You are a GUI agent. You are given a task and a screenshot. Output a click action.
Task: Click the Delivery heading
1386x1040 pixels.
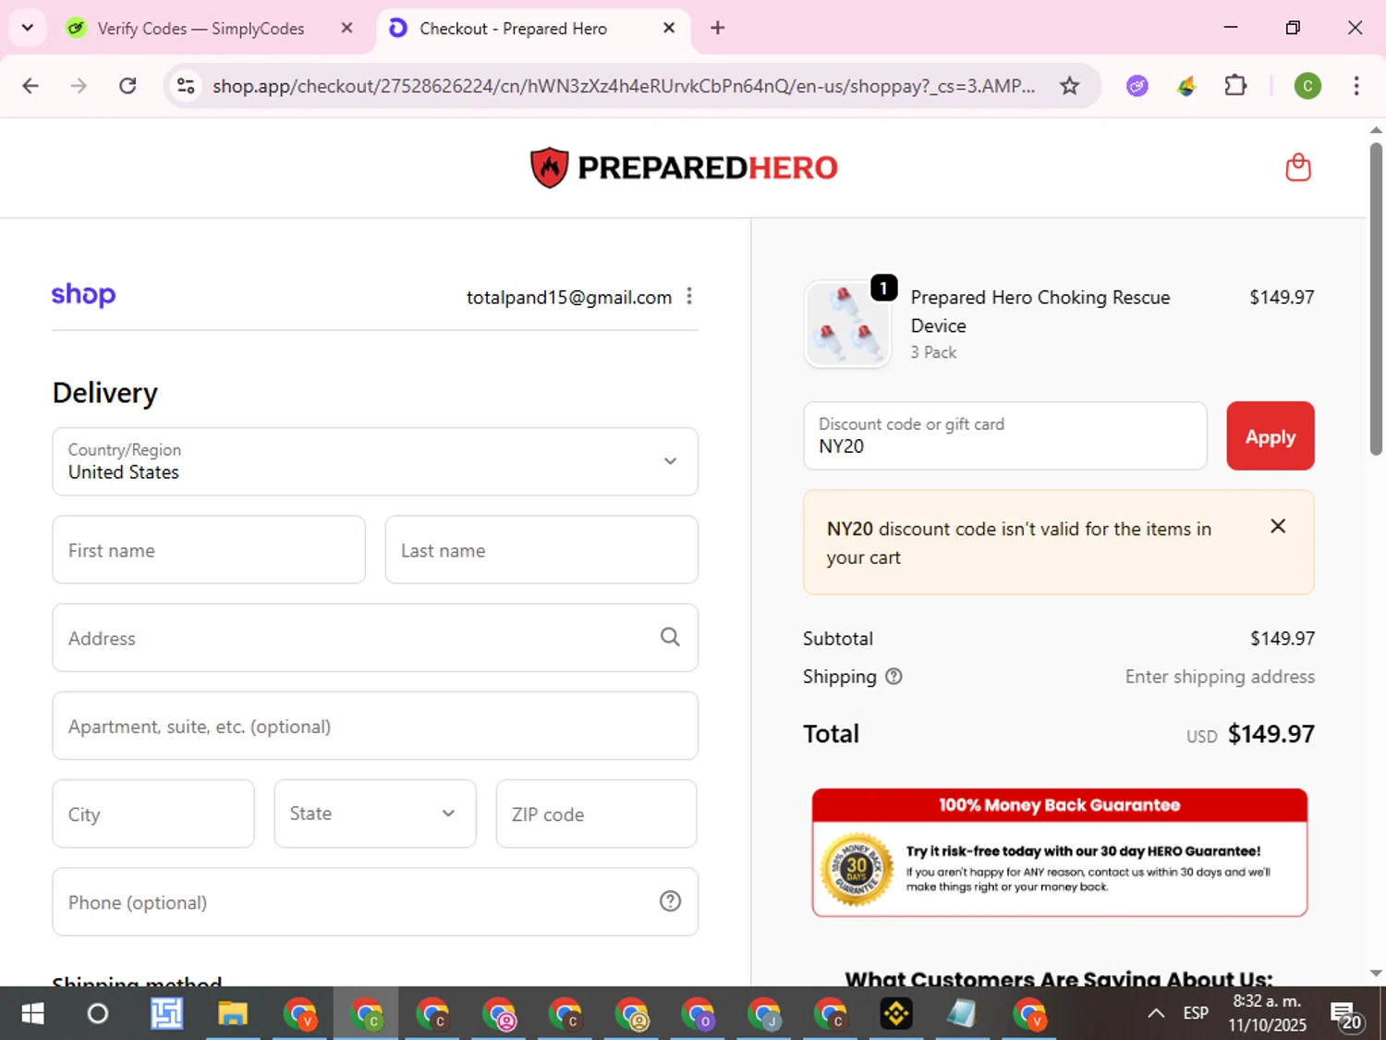click(105, 393)
